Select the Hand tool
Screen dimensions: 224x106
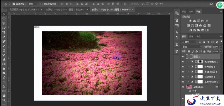tap(4, 95)
